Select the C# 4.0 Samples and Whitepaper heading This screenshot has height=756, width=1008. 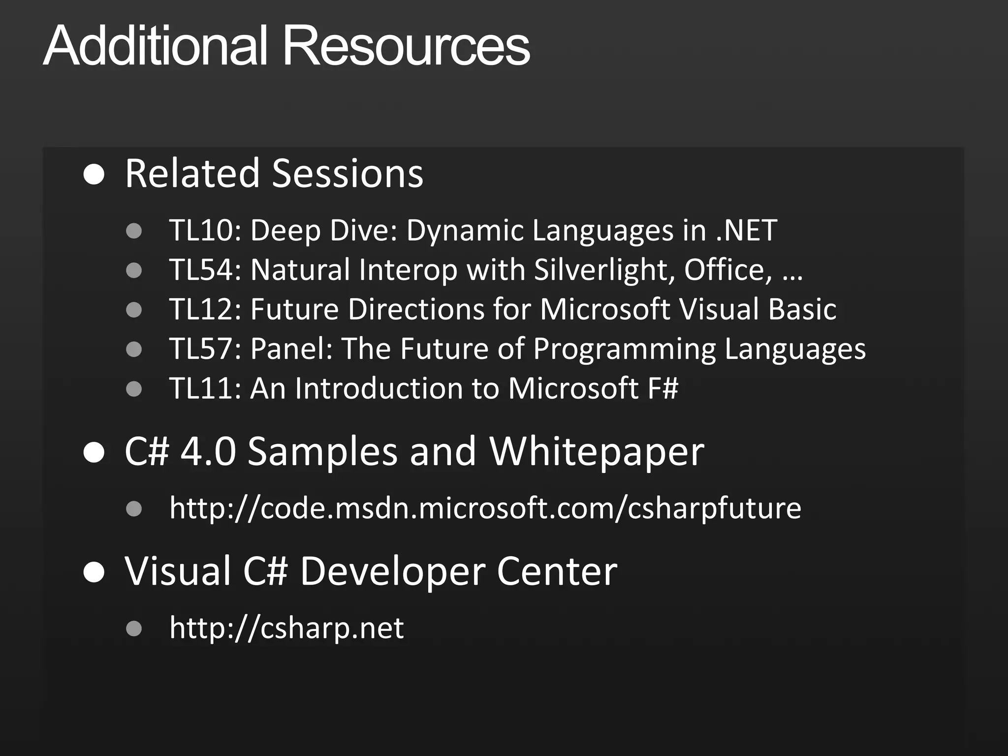pos(414,451)
